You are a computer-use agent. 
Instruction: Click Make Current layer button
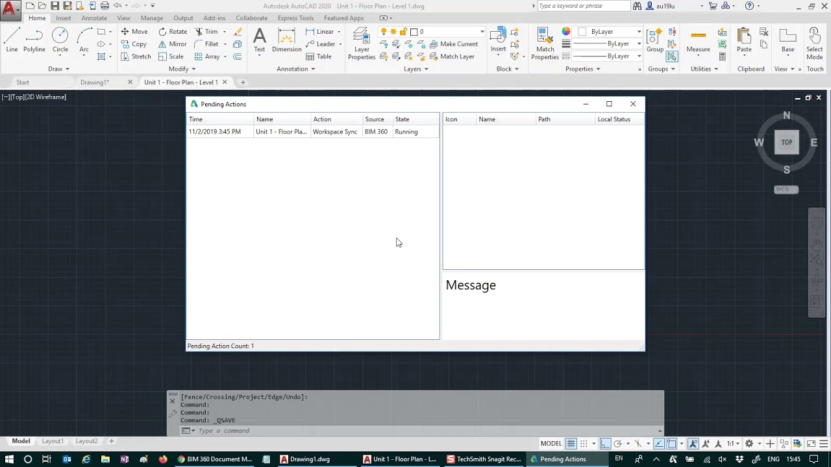pyautogui.click(x=453, y=44)
